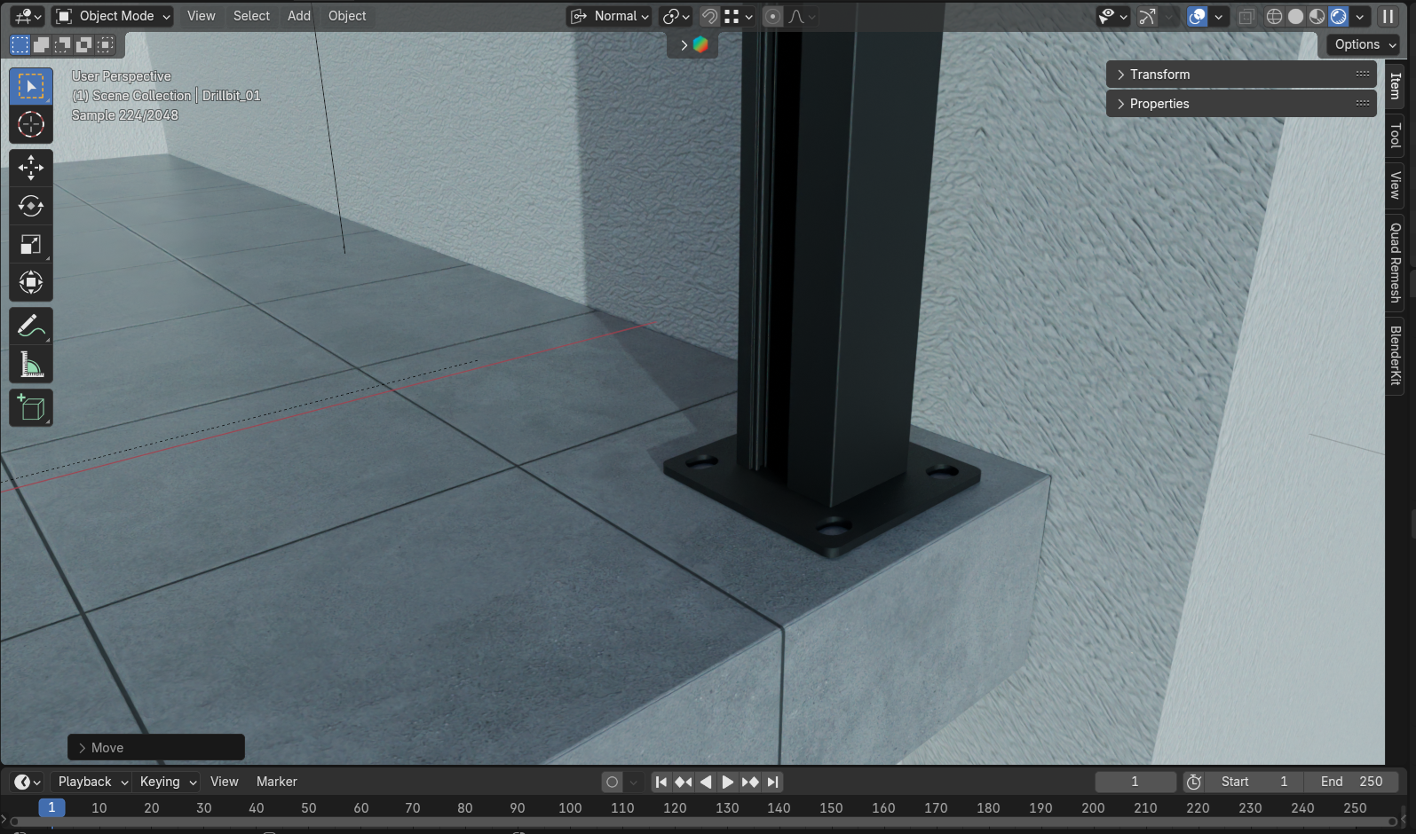The height and width of the screenshot is (834, 1416).
Task: Toggle proportional editing
Action: pyautogui.click(x=772, y=16)
